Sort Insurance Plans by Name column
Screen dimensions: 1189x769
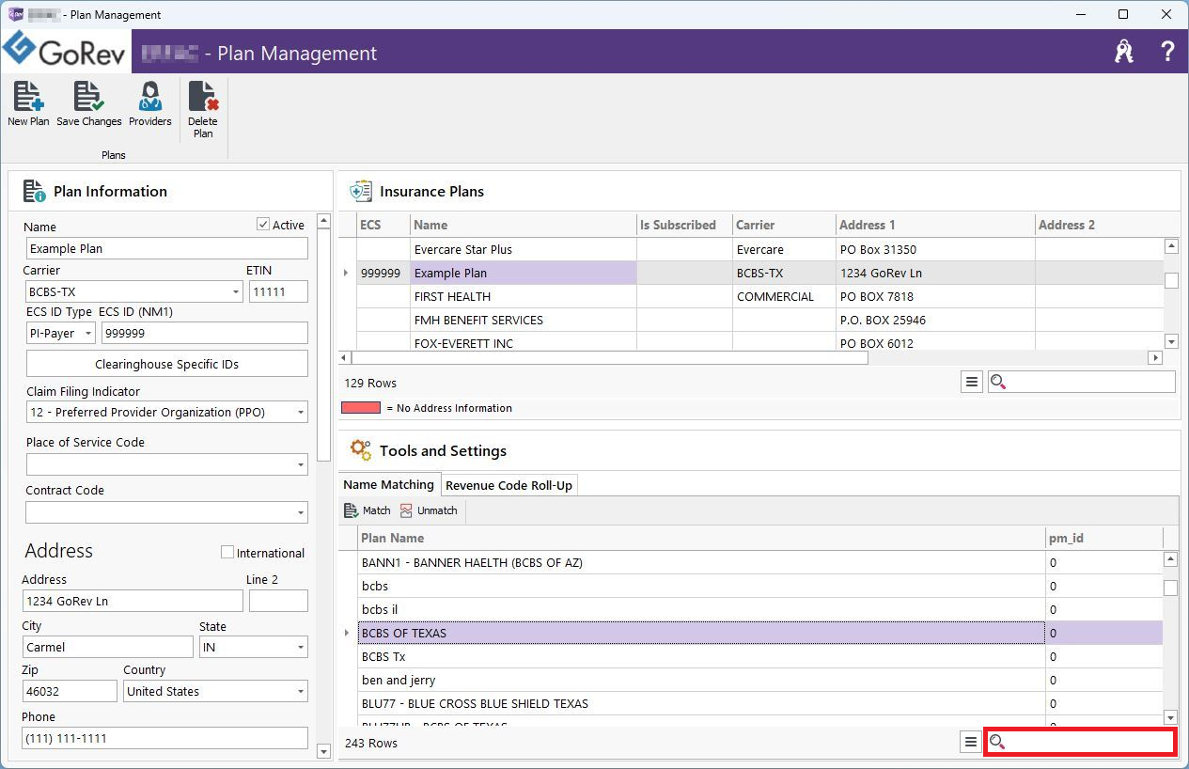coord(524,225)
